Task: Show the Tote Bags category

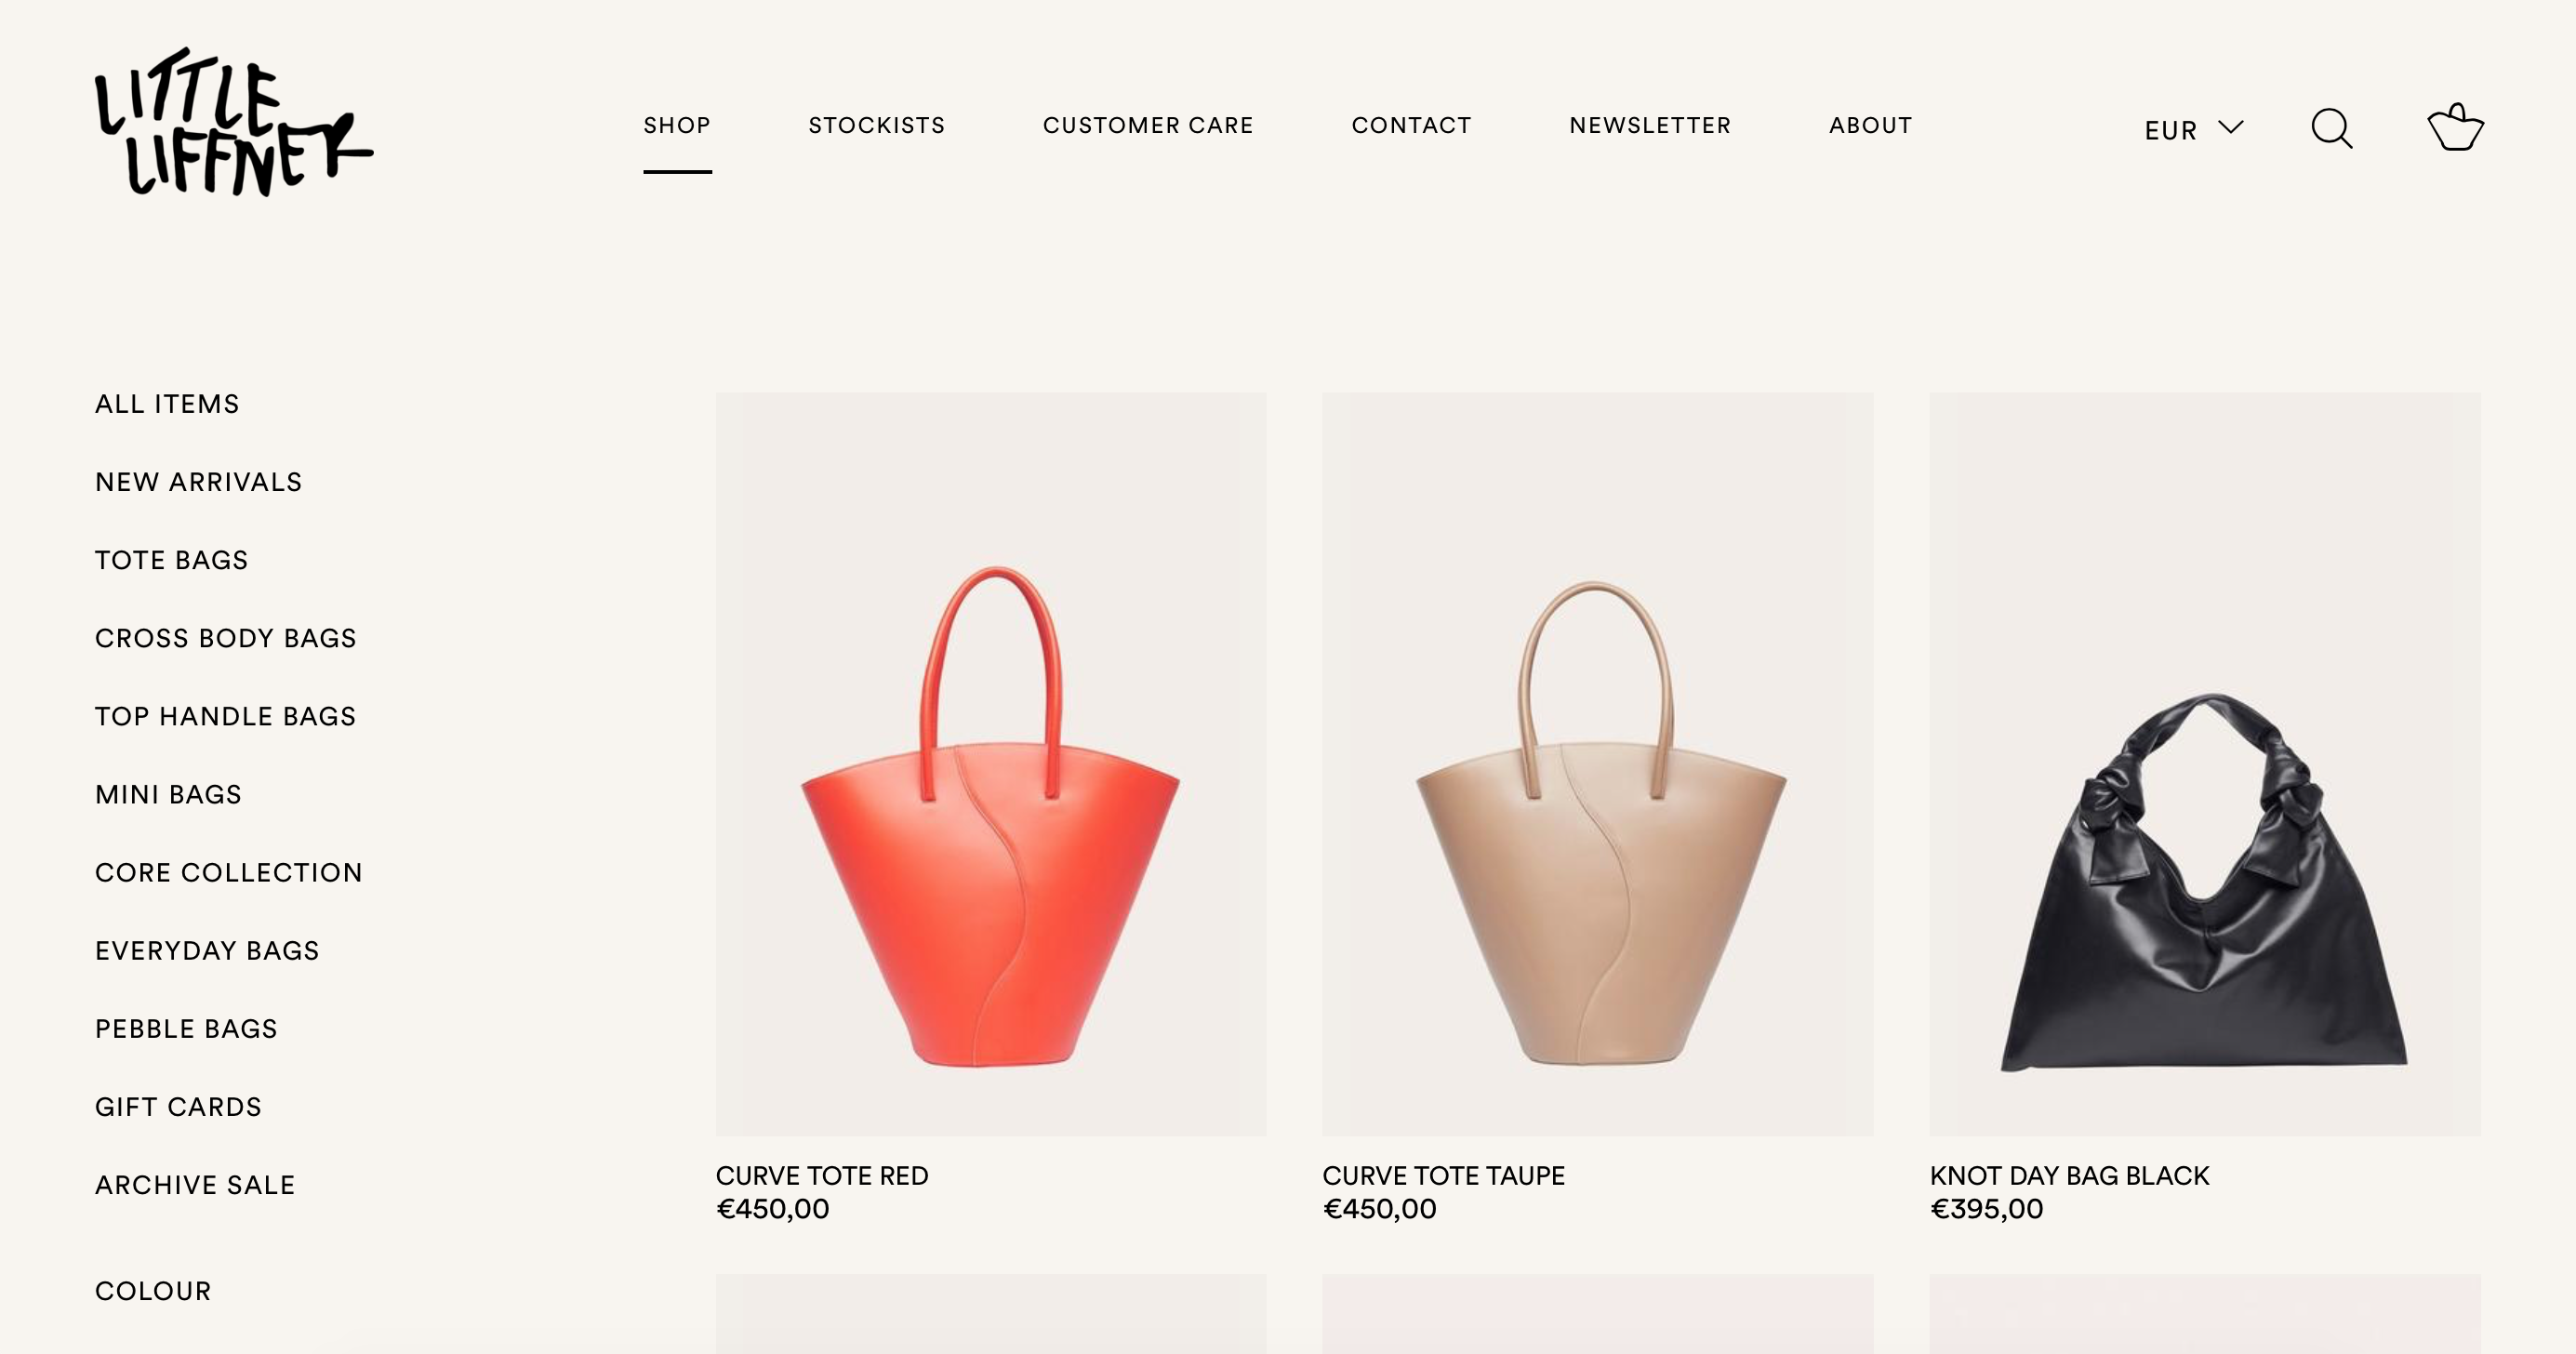Action: (x=171, y=560)
